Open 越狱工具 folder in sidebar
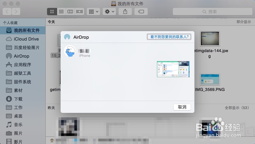Viewport: 255px width, 144px height. [x=23, y=73]
